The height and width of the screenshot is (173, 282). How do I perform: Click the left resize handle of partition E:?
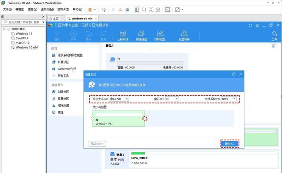[93, 119]
